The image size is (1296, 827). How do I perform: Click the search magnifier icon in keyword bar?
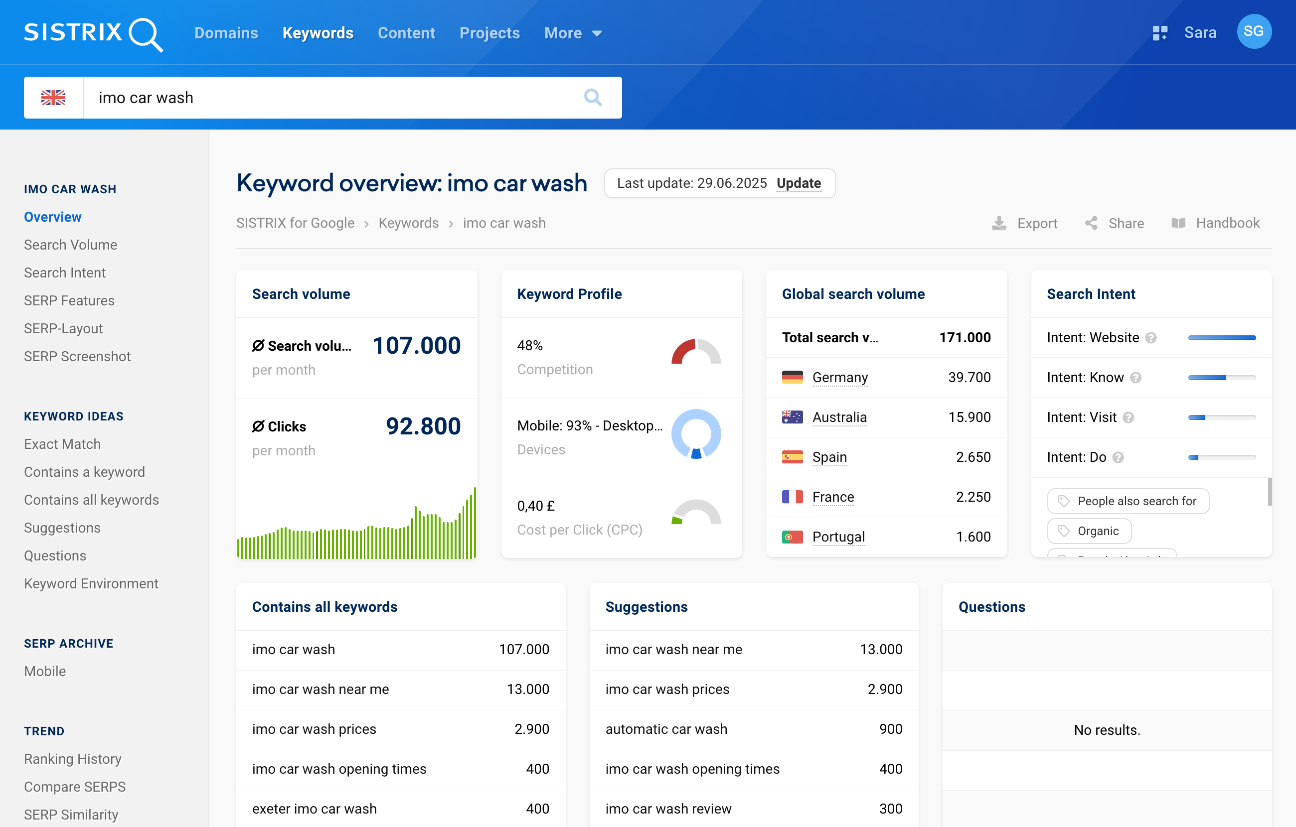[x=593, y=97]
